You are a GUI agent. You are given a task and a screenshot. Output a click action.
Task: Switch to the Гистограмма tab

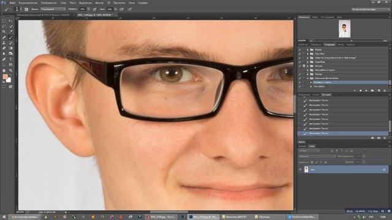(x=328, y=17)
